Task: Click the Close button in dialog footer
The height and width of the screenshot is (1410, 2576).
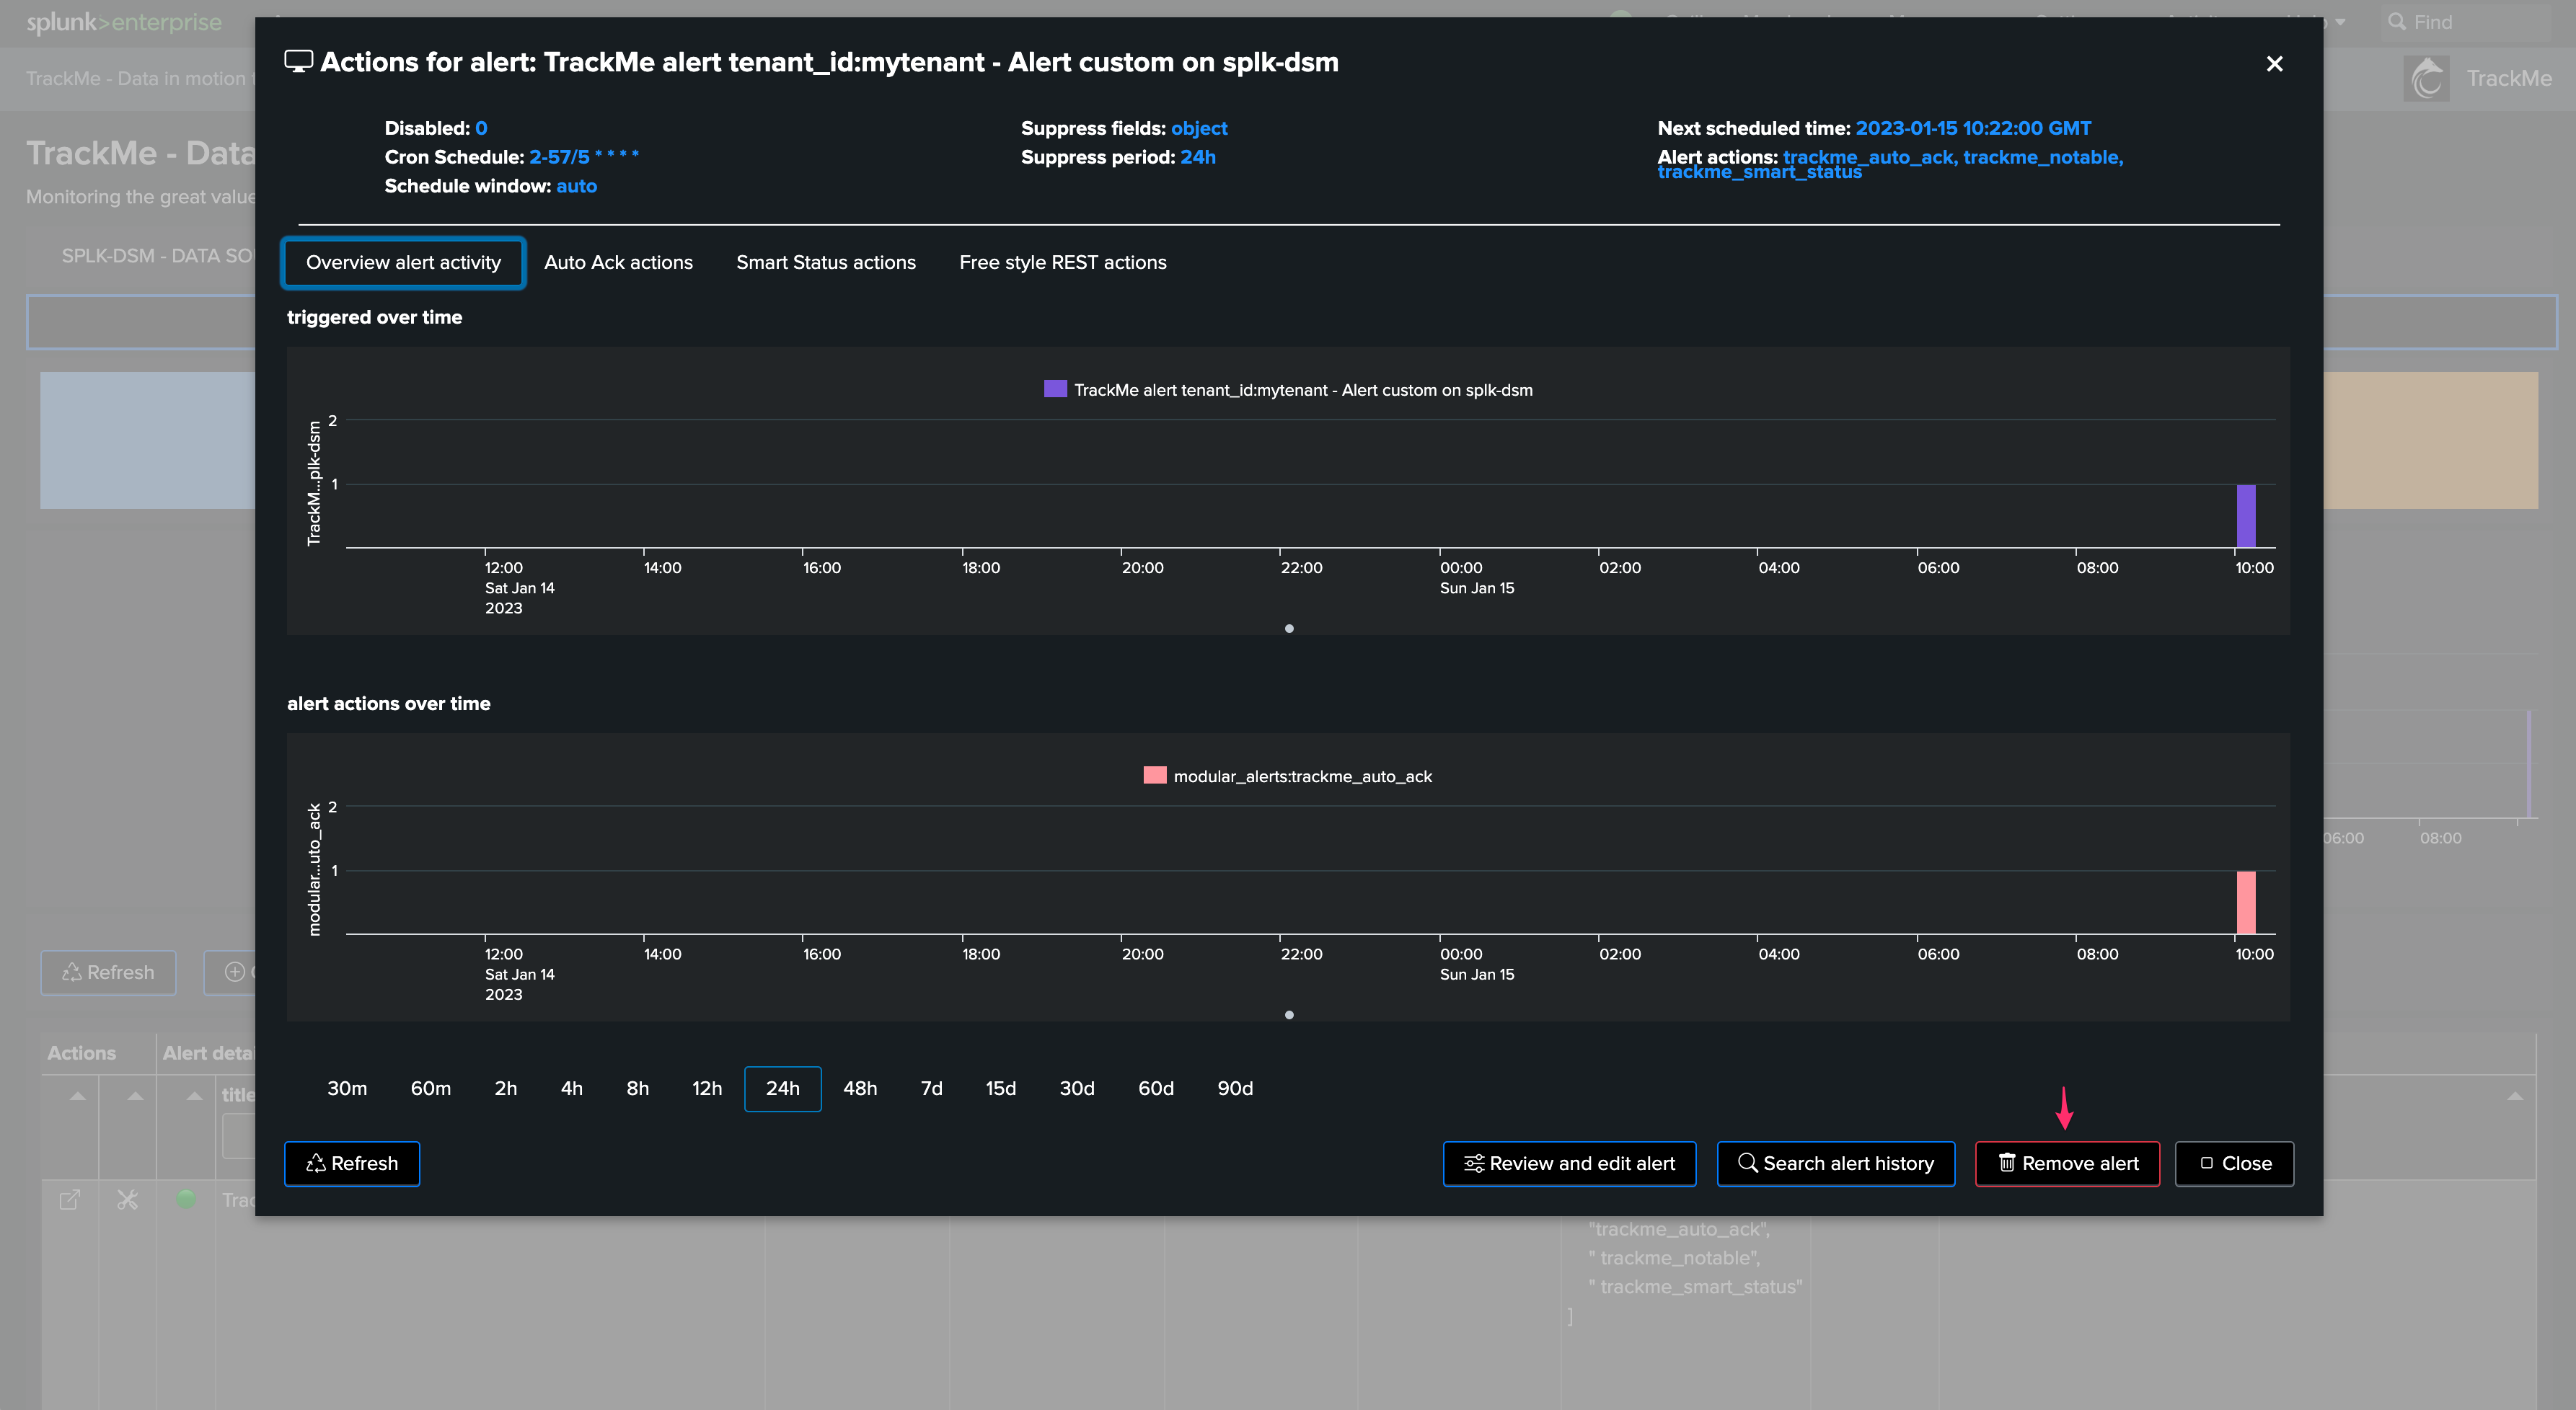Action: click(x=2234, y=1163)
